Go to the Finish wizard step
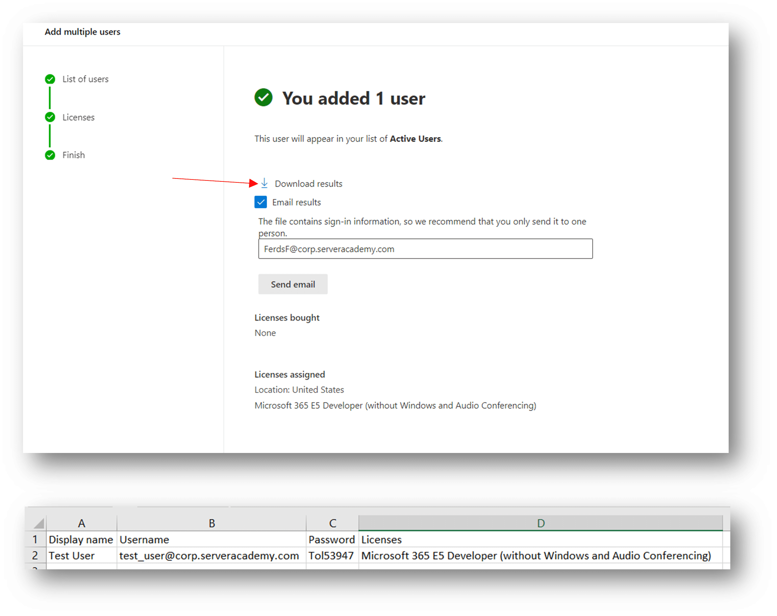The image size is (777, 616). (x=73, y=155)
